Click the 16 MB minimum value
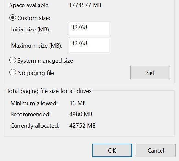179x161 pixels. [77, 103]
